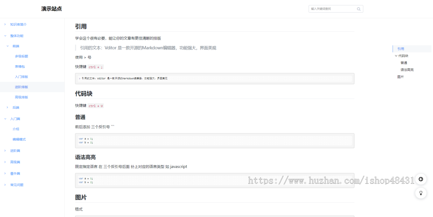Jump to 语法高亮 in the outline
Screen dimensions: 433x217
coord(407,70)
